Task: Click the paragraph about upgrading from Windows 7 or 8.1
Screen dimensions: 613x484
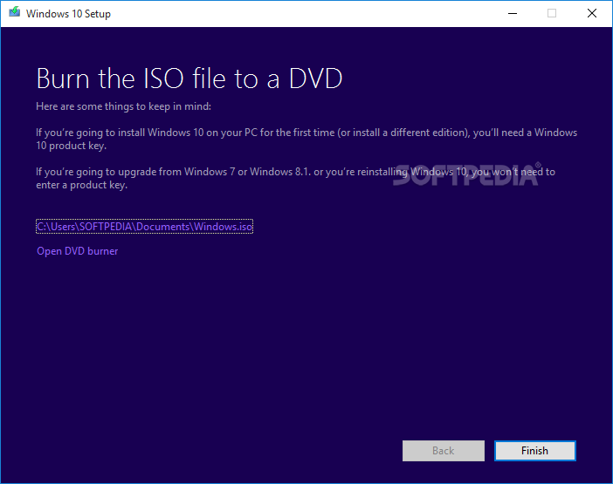Action: [295, 178]
